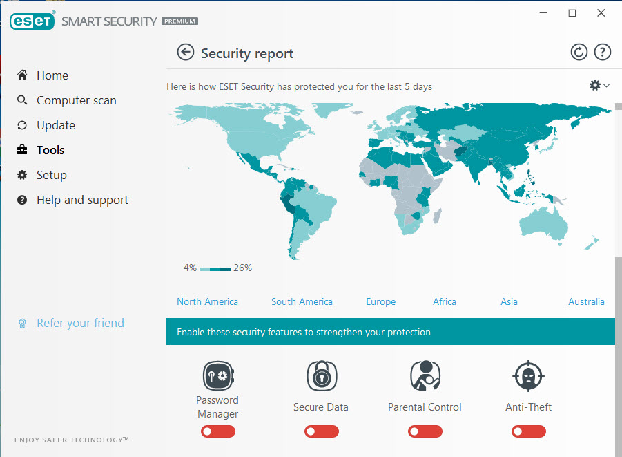
Task: Click the PREMIUM badge in the title
Action: tap(179, 21)
